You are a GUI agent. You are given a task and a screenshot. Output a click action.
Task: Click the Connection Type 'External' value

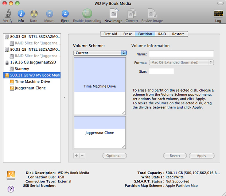65,181
